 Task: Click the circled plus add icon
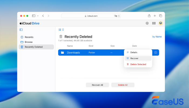(x=147, y=23)
